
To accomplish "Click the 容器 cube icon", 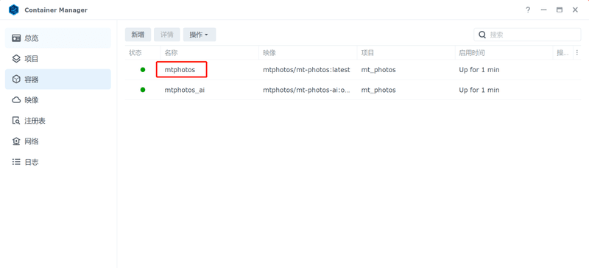I will pos(16,80).
